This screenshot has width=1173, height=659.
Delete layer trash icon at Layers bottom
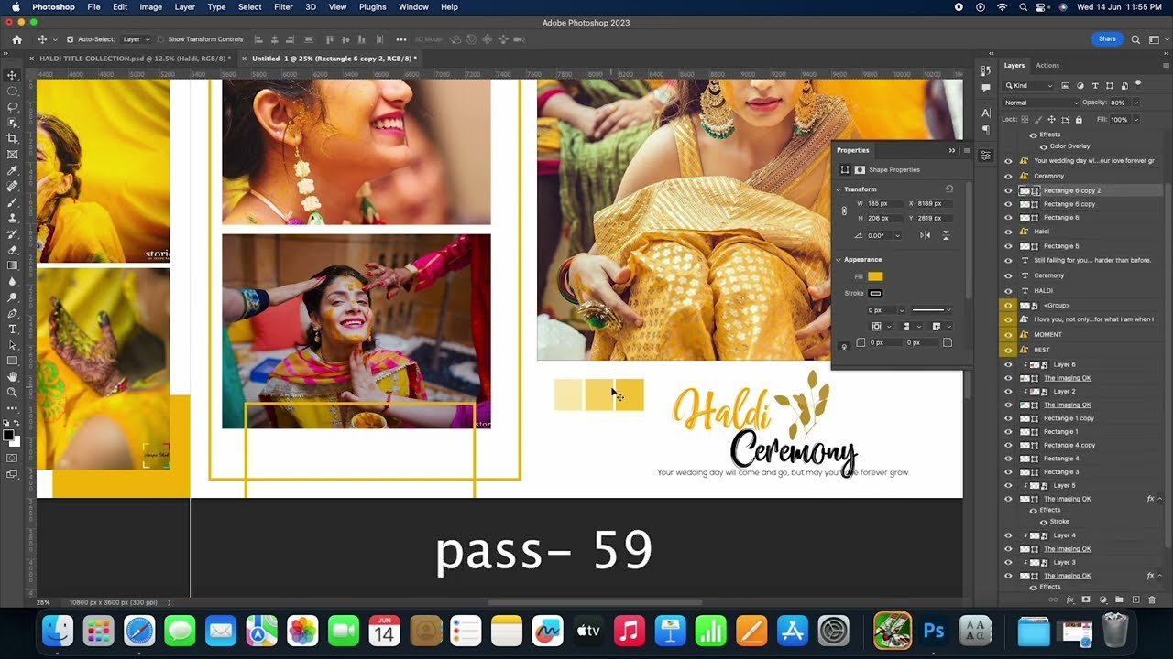click(x=1152, y=600)
